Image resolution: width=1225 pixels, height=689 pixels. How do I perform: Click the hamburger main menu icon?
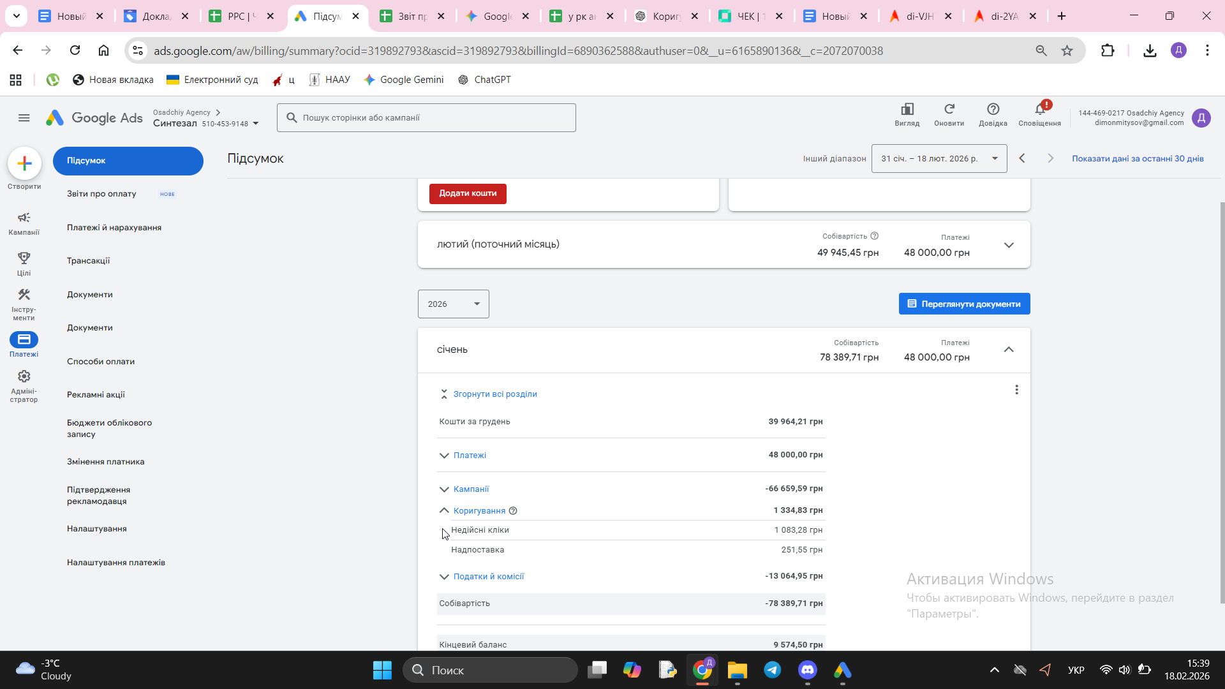[x=24, y=118]
